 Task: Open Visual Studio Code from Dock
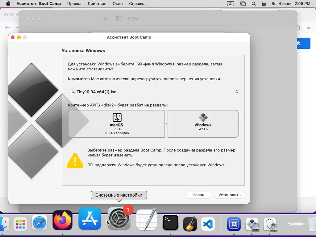click(208, 224)
